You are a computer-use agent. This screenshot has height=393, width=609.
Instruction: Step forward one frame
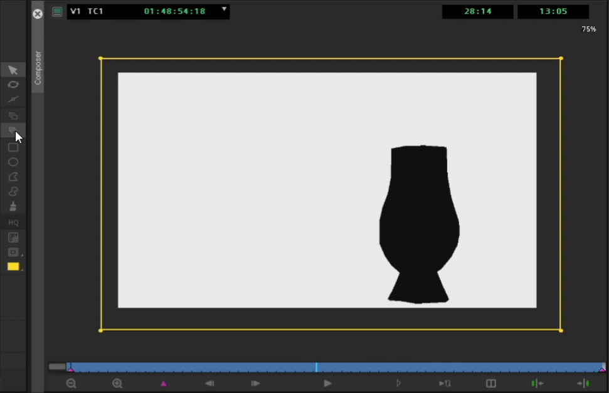click(255, 384)
